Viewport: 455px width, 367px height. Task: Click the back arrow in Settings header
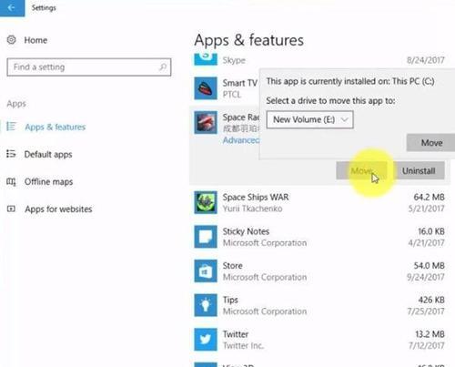[x=12, y=8]
